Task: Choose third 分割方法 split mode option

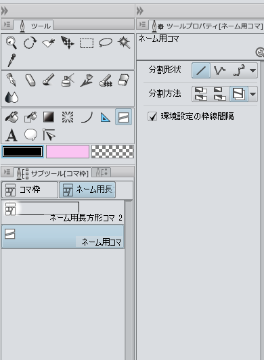Action: pos(239,94)
